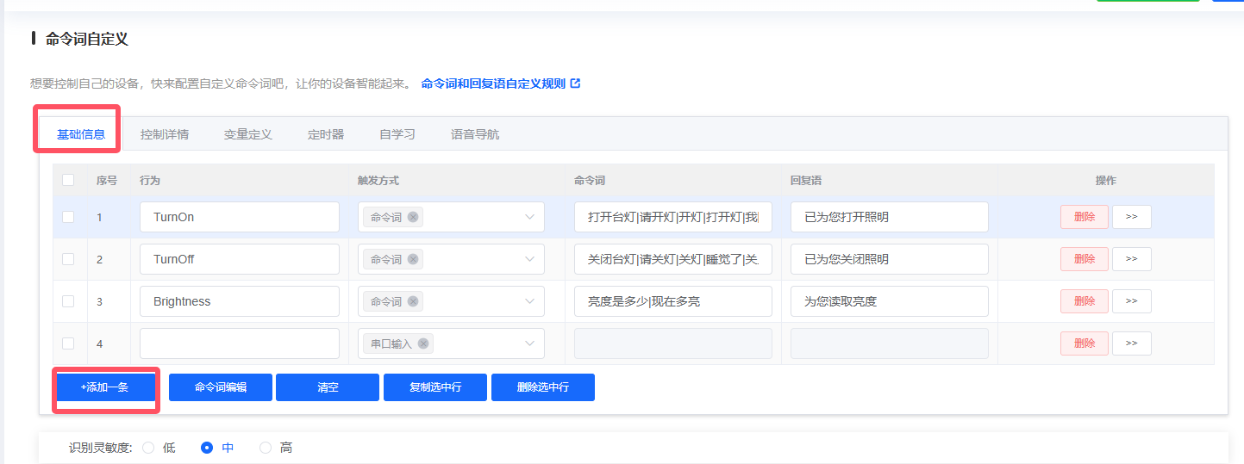Focus the TurnOff behavior field
The height and width of the screenshot is (464, 1244).
pyautogui.click(x=240, y=259)
